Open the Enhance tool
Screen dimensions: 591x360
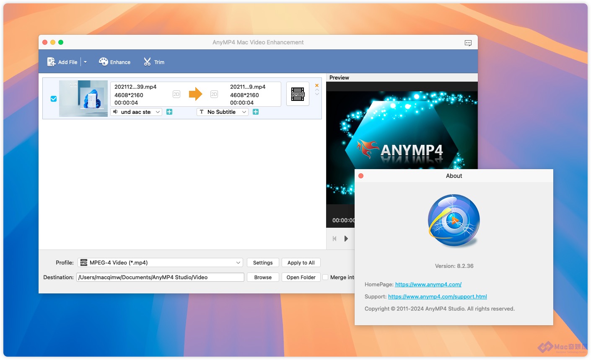click(114, 62)
